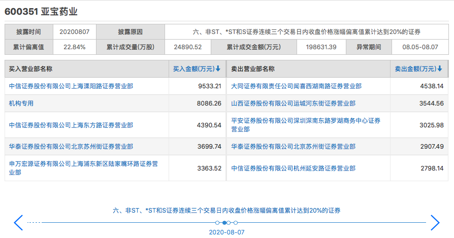
Task: Click the cumulative volume value 24890.52
Action: [187, 47]
